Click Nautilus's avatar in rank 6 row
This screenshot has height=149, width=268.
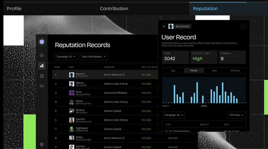pos(71,120)
